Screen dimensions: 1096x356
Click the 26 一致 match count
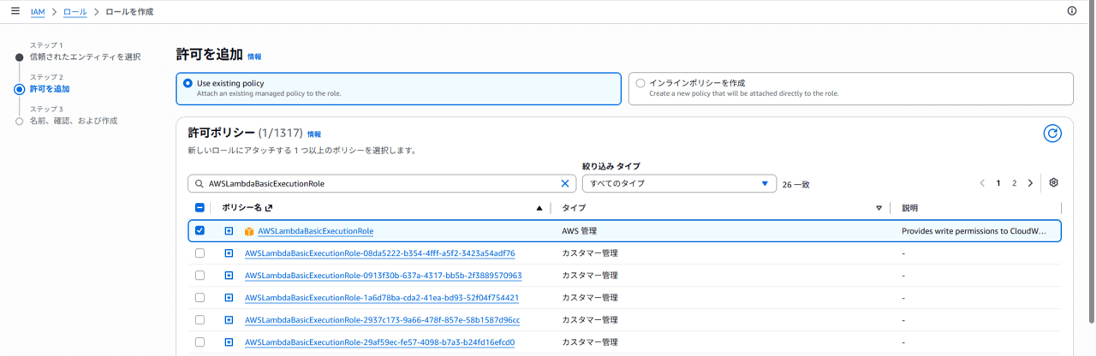coord(795,184)
